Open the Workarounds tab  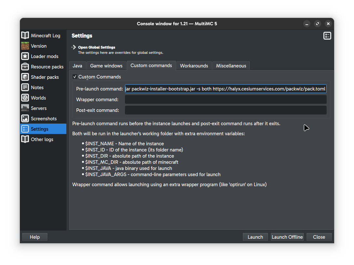194,66
